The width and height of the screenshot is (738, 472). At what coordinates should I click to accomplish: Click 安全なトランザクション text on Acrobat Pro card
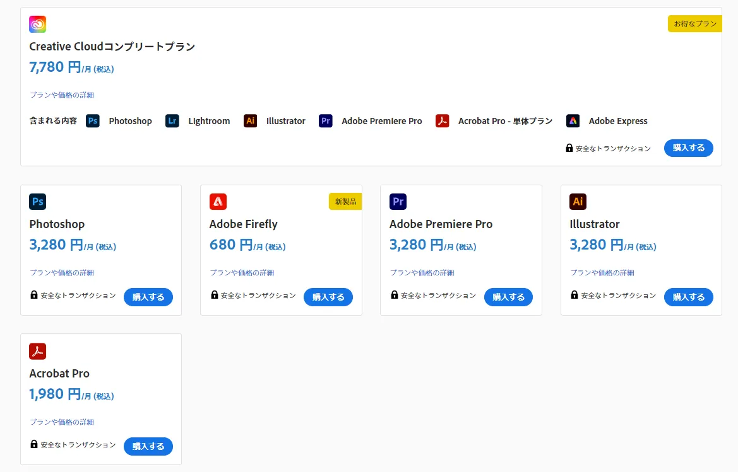tap(78, 445)
